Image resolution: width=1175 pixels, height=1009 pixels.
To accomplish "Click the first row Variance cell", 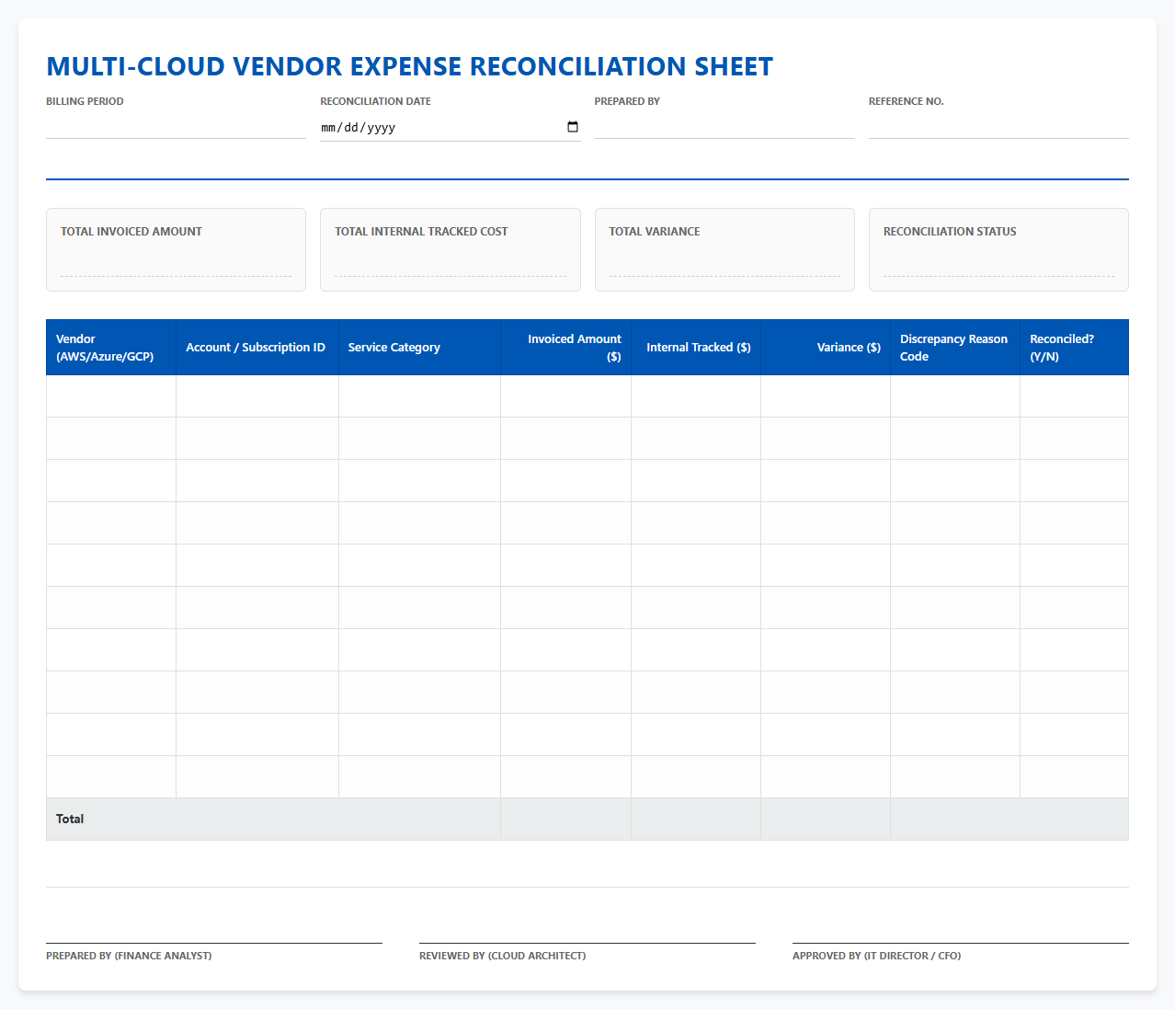I will click(x=826, y=396).
